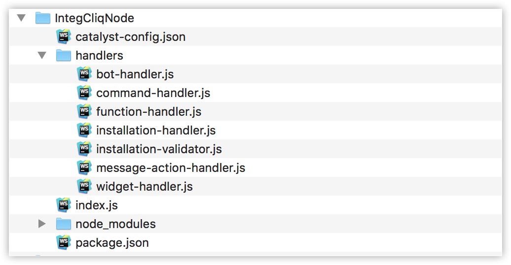The width and height of the screenshot is (511, 265).
Task: Click the file icon next to widget-handler.js
Action: click(84, 186)
